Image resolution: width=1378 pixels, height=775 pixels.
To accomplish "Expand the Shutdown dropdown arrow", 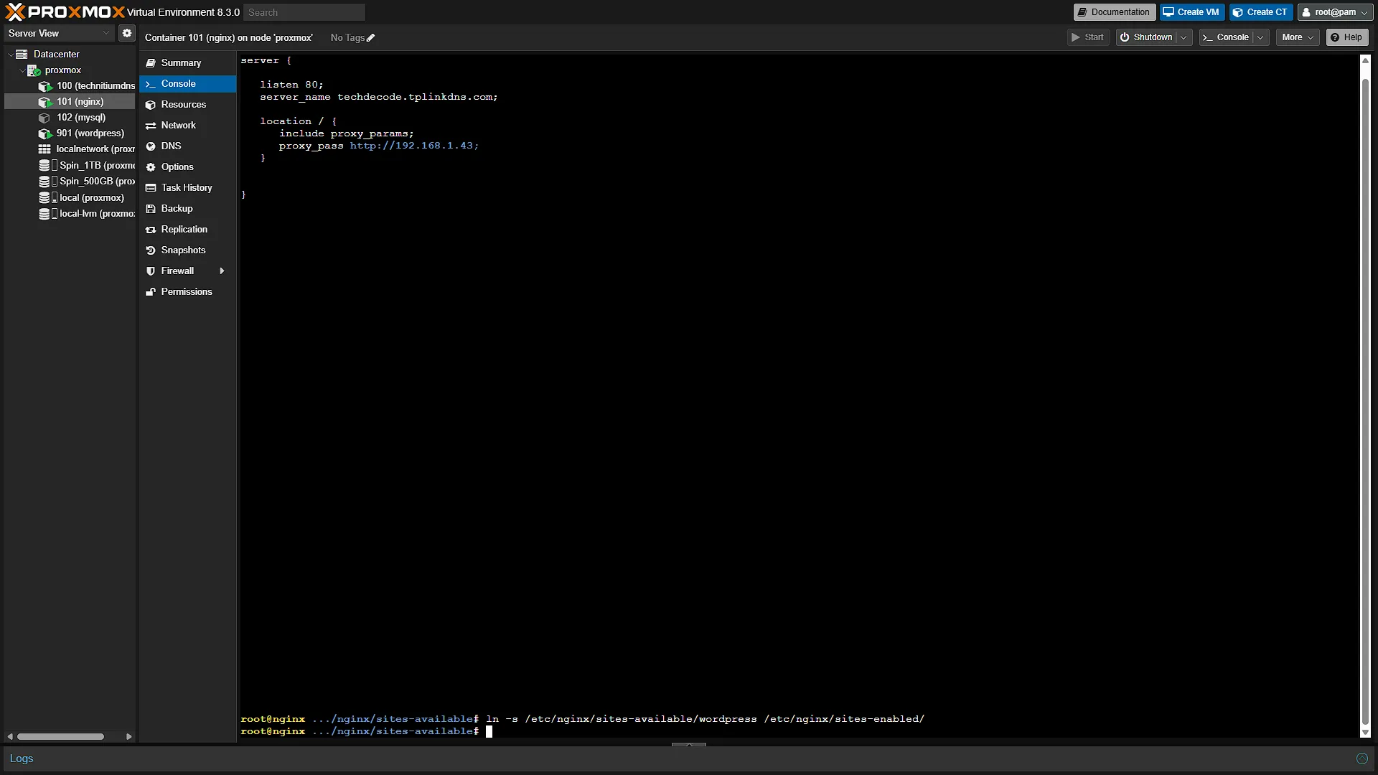I will tap(1184, 37).
